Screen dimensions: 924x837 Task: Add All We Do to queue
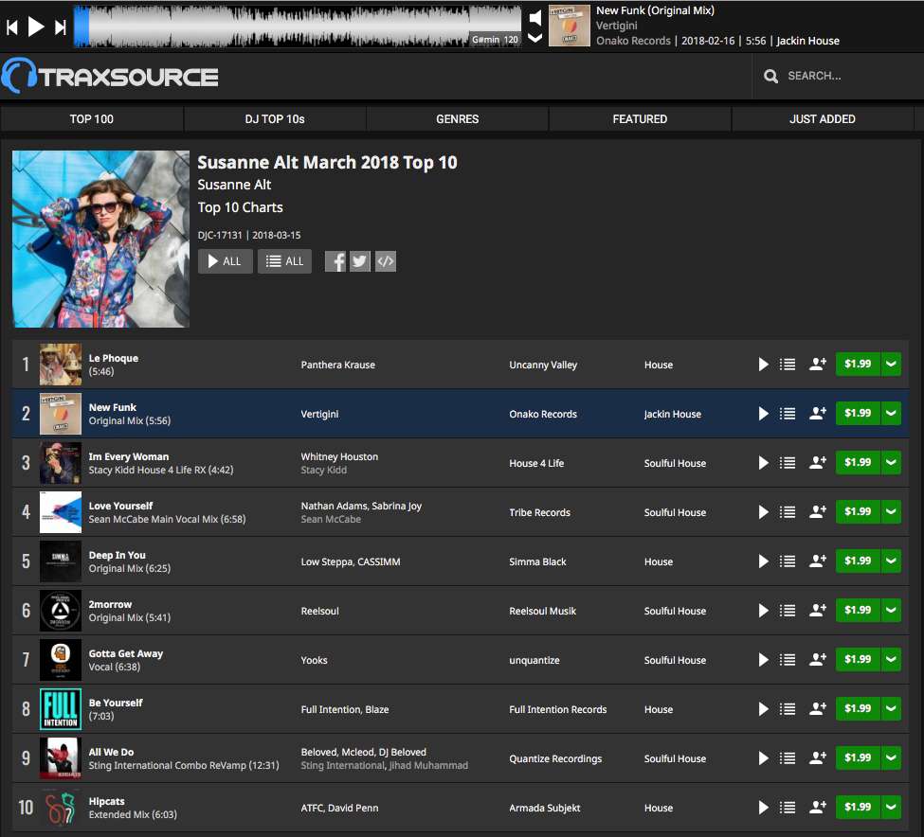click(x=788, y=758)
